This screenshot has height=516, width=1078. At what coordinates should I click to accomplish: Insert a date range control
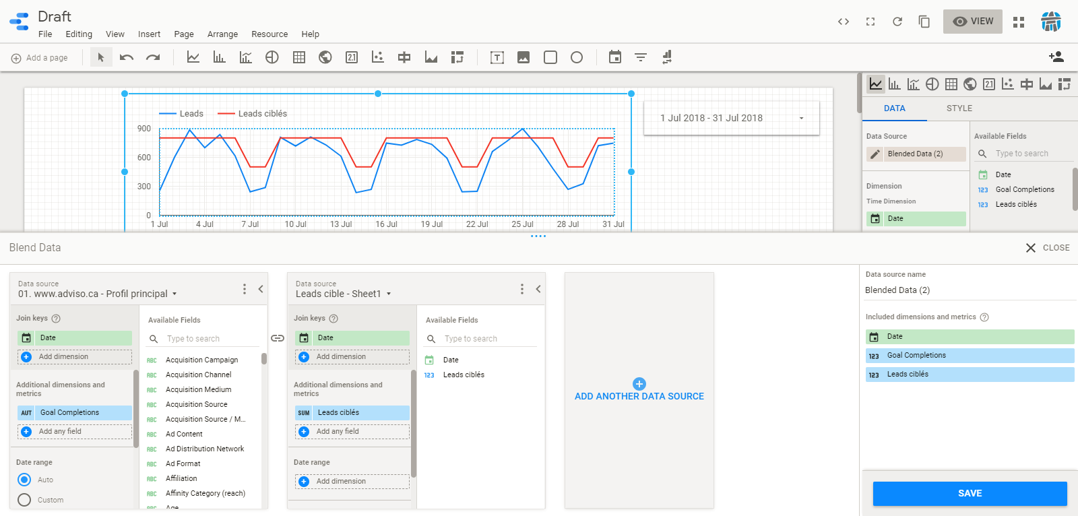click(x=614, y=57)
